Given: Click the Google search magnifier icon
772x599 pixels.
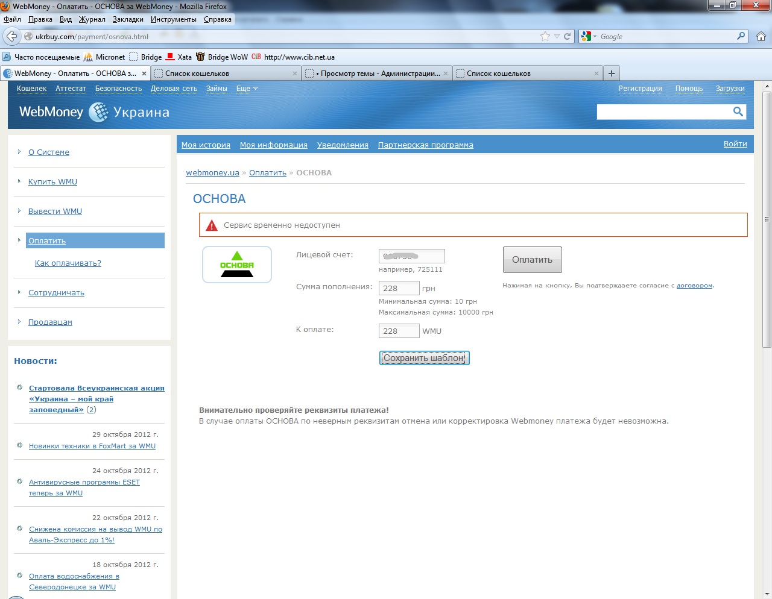Looking at the screenshot, I should [741, 36].
